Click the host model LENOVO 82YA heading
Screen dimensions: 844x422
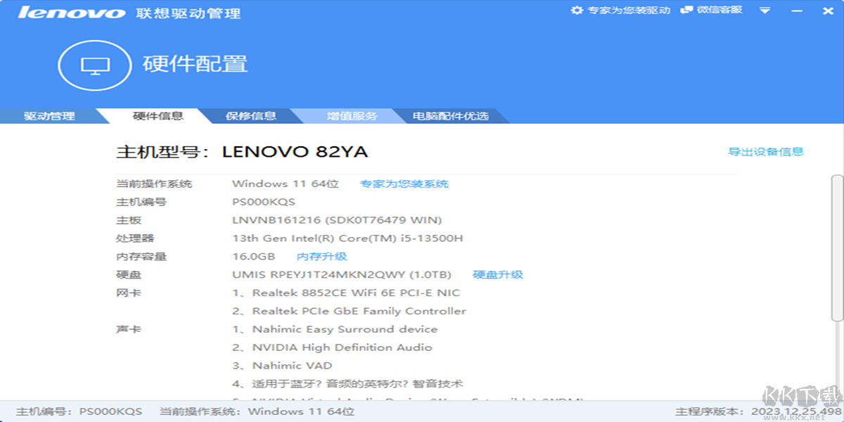pos(242,152)
